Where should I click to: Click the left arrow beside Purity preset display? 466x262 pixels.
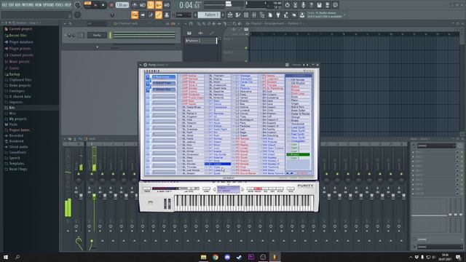coord(214,189)
